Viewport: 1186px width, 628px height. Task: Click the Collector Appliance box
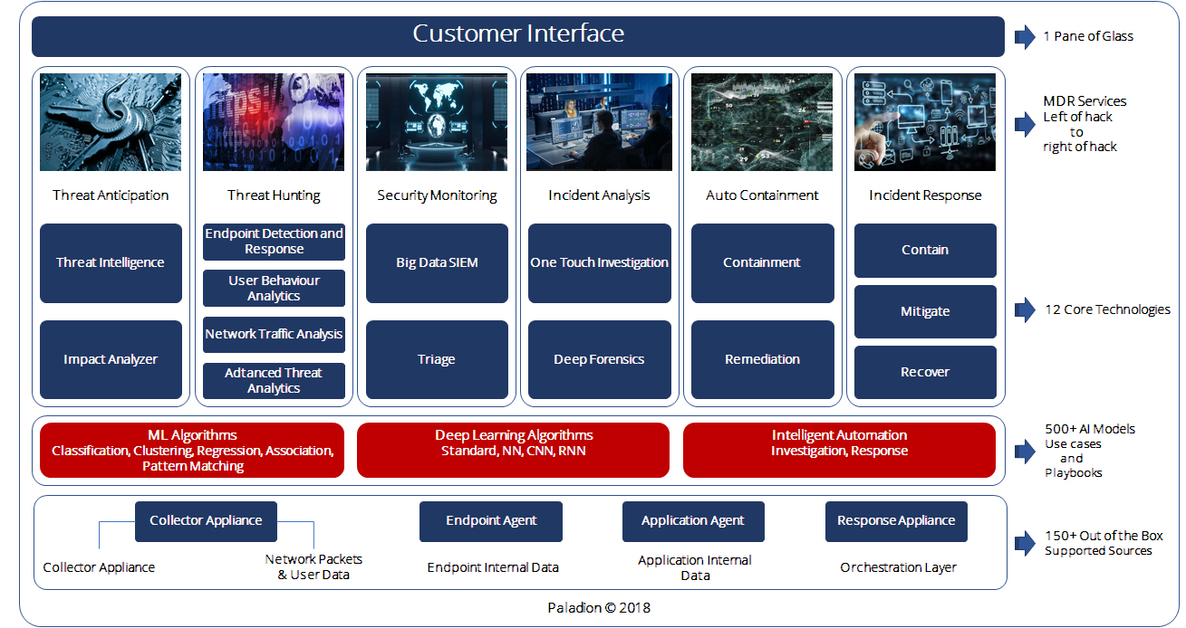tap(206, 521)
